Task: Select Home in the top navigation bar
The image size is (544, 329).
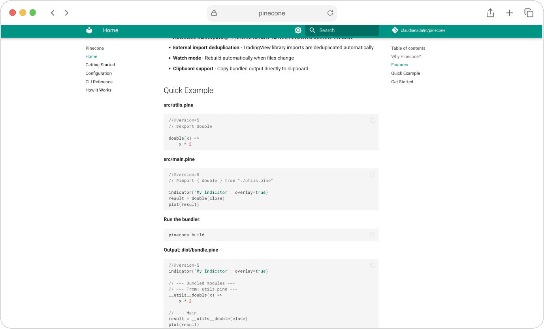Action: [110, 30]
